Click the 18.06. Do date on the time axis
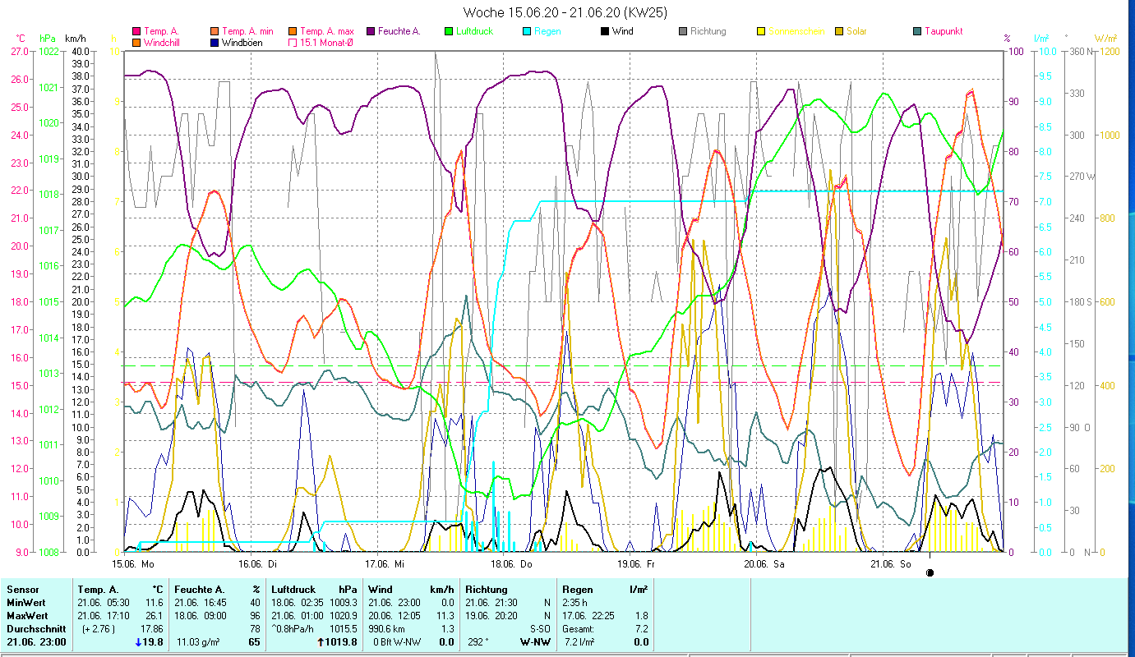Screen dimensions: 1135x657 pos(512,564)
